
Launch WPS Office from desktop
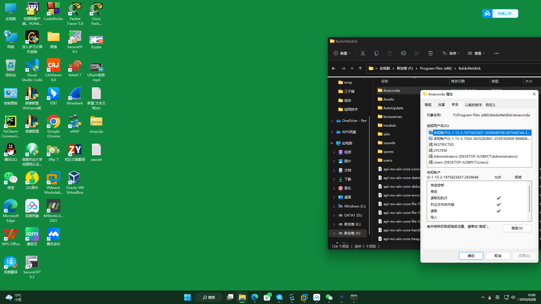point(10,237)
